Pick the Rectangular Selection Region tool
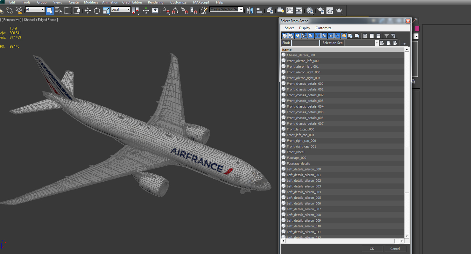Image resolution: width=471 pixels, height=254 pixels. click(68, 10)
